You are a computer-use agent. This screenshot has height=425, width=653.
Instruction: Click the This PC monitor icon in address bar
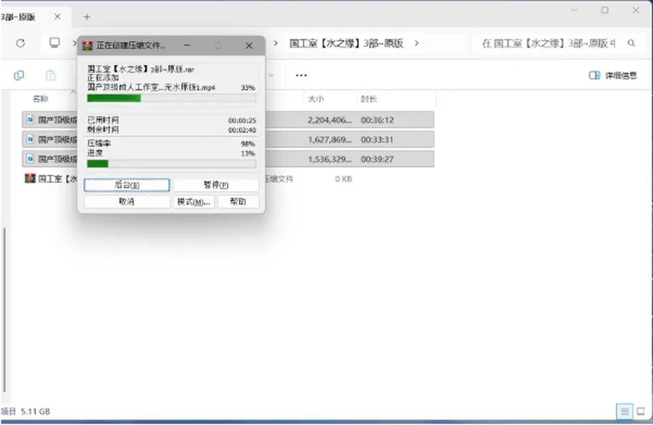[x=54, y=42]
